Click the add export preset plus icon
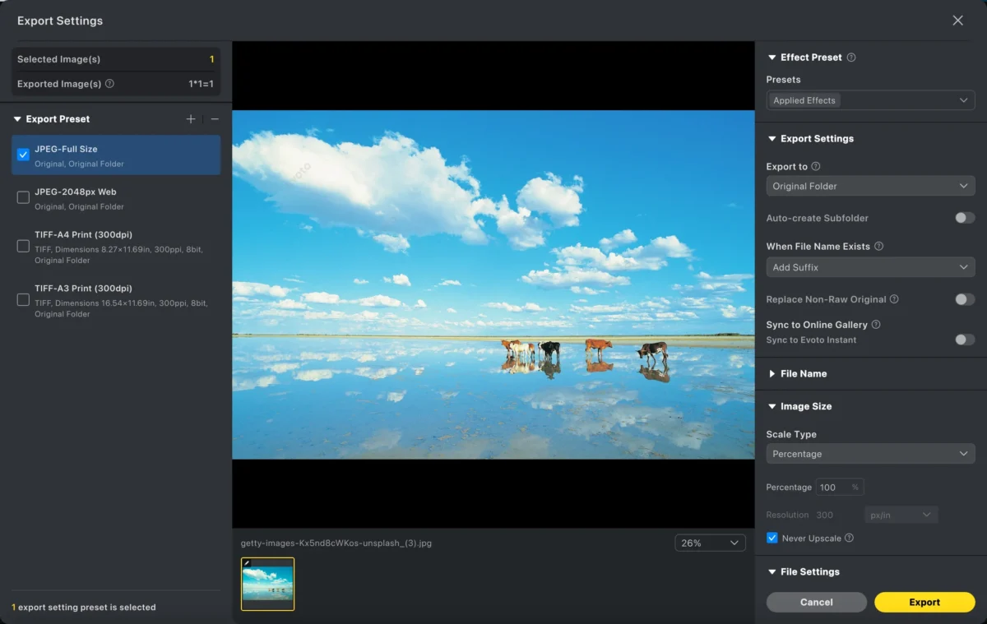 click(191, 119)
